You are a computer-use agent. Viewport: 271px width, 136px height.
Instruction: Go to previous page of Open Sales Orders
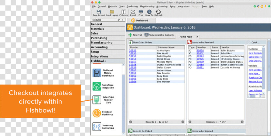(131, 122)
